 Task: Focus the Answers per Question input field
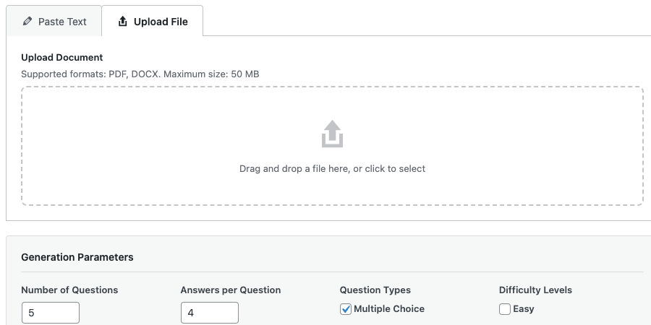coord(210,313)
